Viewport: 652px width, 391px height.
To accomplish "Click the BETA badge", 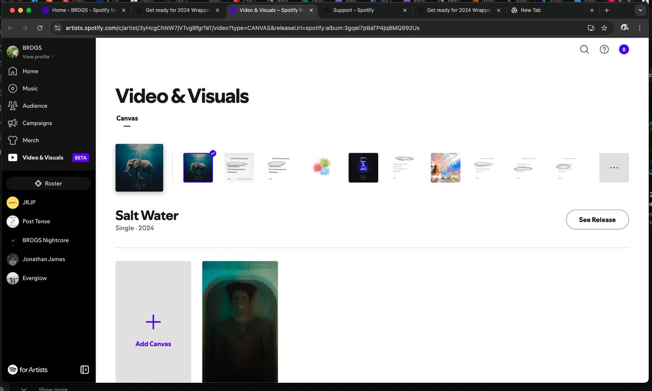I will 80,158.
